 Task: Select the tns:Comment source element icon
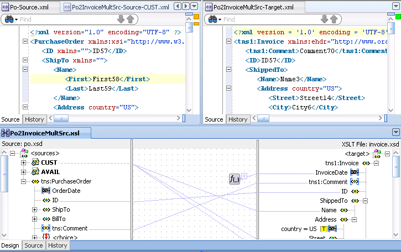click(x=46, y=228)
